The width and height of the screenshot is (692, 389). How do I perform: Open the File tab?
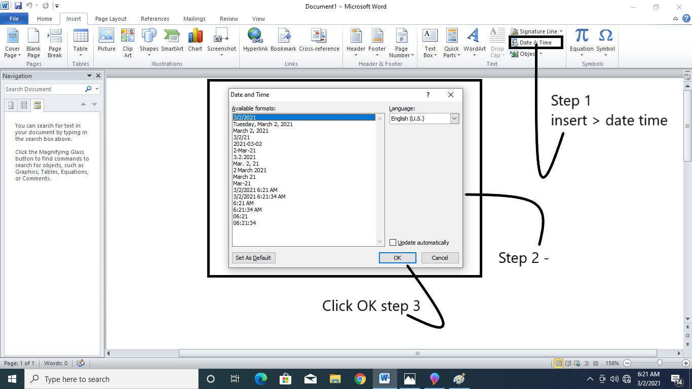[14, 19]
